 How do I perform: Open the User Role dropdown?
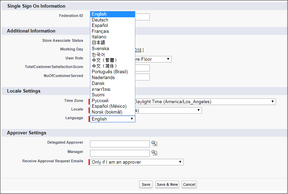pos(168,59)
